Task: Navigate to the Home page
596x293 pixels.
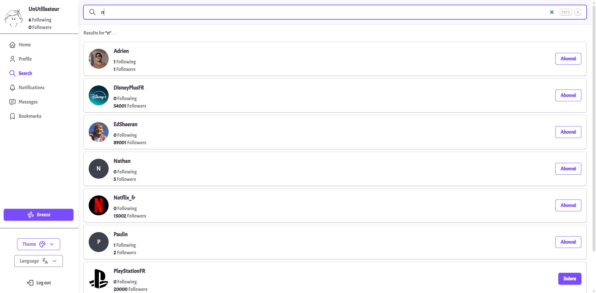Action: tap(24, 45)
